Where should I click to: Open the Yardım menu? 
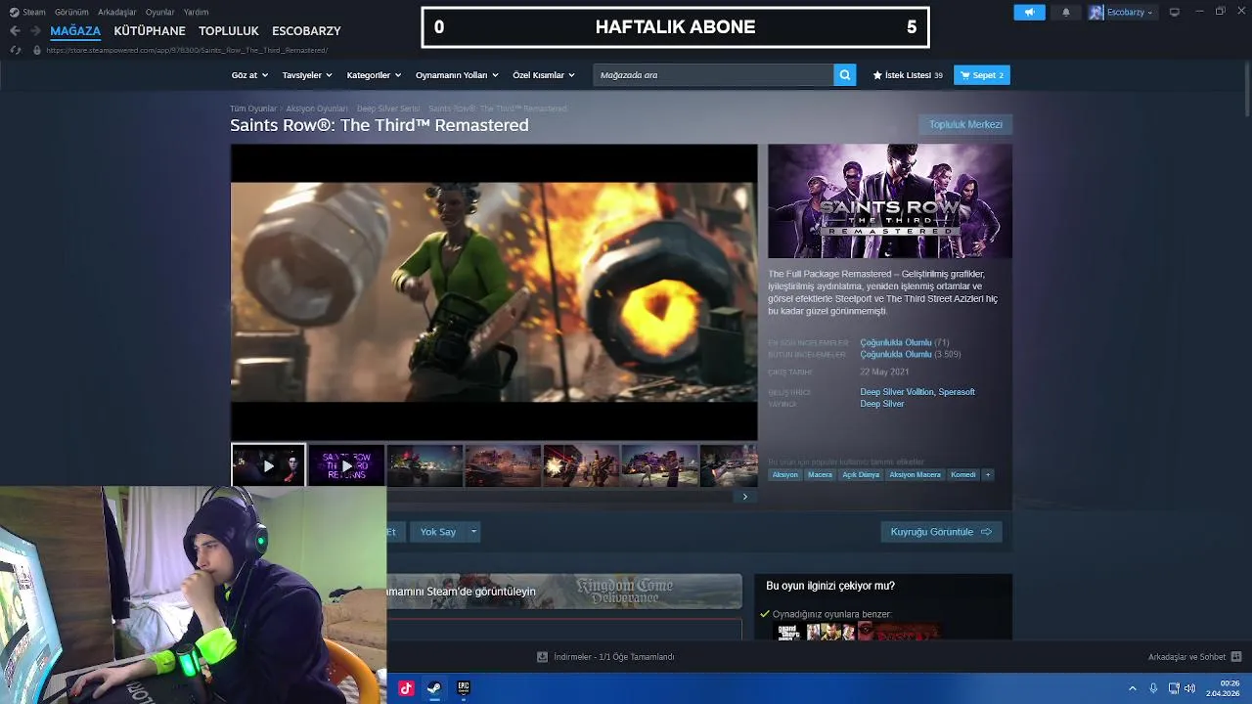(196, 12)
